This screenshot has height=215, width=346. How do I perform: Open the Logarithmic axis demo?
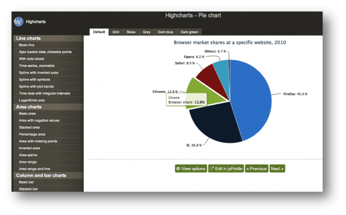(48, 100)
